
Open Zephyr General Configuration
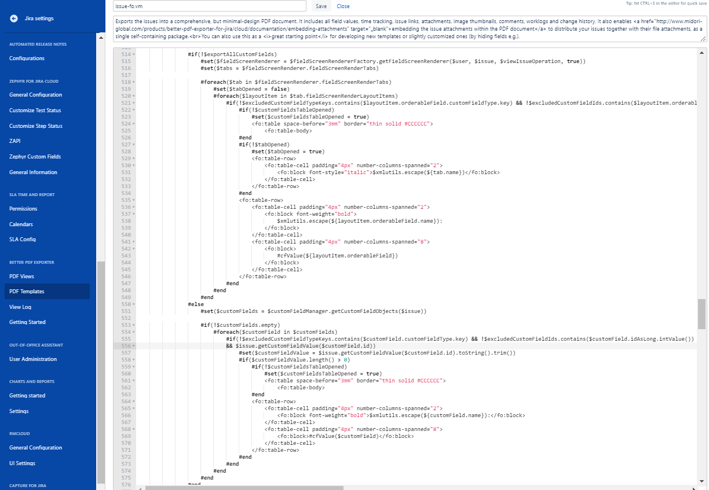pyautogui.click(x=35, y=95)
